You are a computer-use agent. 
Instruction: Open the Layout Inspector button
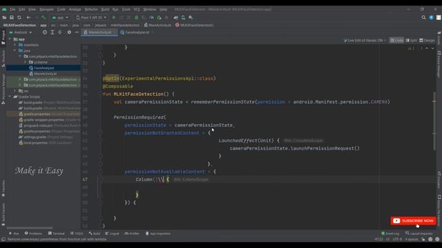click(420, 234)
